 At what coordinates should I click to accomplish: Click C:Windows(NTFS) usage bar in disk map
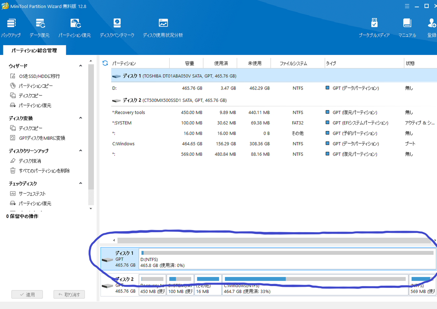tap(315, 279)
